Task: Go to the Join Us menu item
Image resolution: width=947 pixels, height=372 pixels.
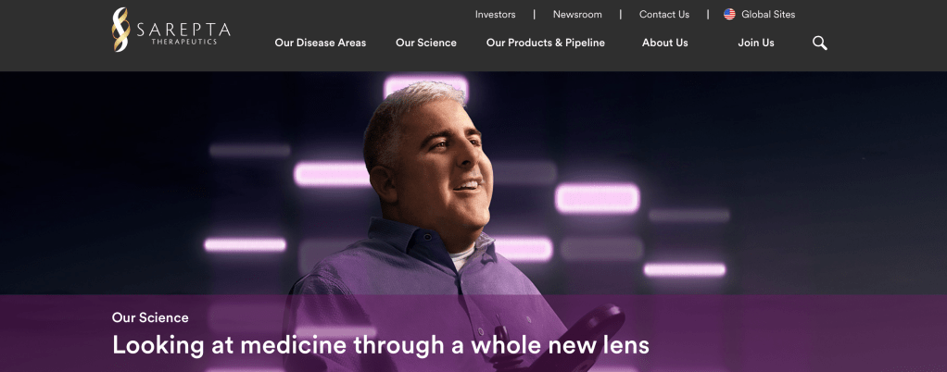Action: [756, 43]
